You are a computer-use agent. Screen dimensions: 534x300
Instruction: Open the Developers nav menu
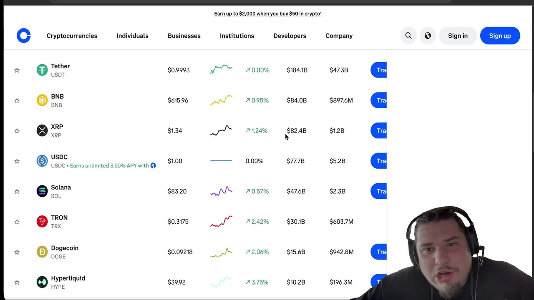pyautogui.click(x=290, y=36)
